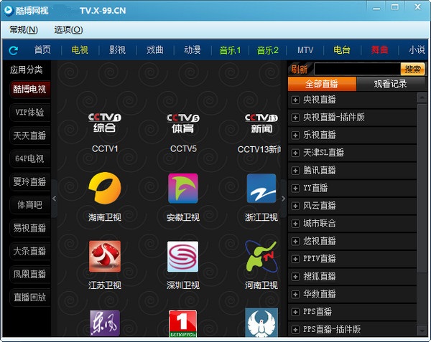Open the 常规(N) menu
The image size is (431, 342).
tap(24, 29)
